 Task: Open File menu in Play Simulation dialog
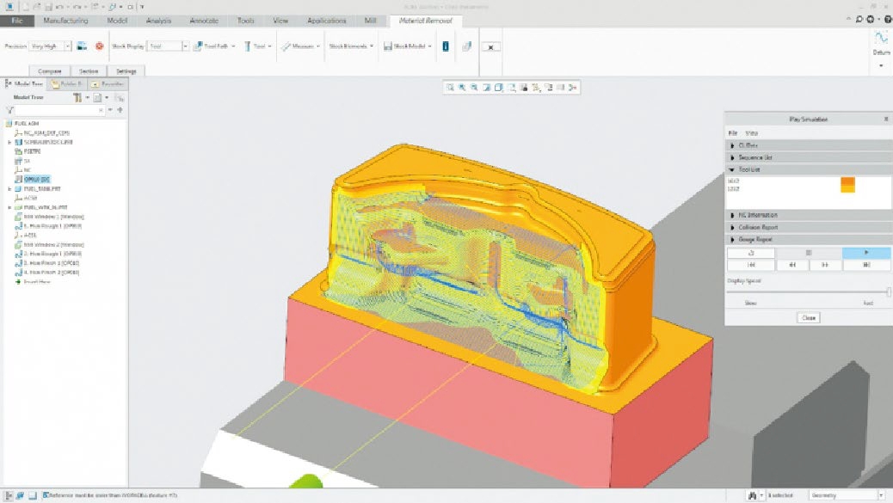click(x=733, y=133)
